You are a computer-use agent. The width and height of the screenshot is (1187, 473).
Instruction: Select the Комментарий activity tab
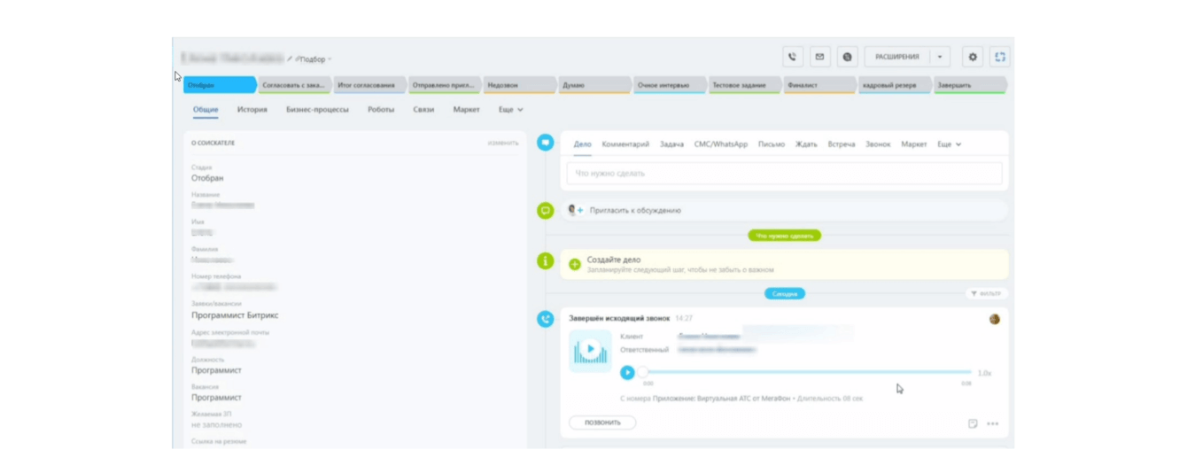pos(625,144)
